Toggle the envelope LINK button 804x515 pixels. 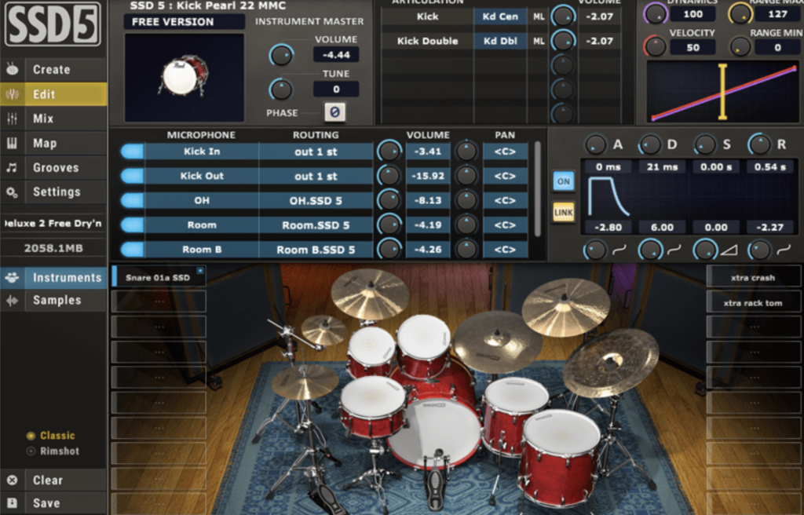pyautogui.click(x=563, y=212)
